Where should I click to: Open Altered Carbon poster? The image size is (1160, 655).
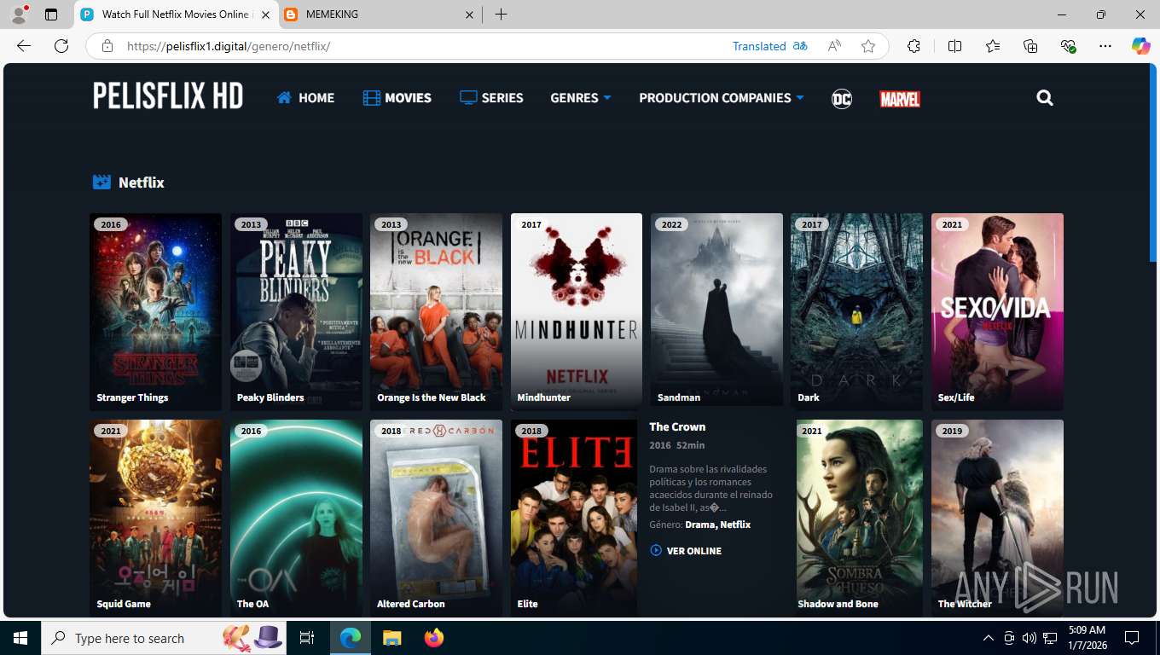point(436,518)
